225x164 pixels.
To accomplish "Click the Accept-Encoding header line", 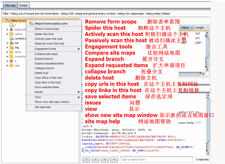I will point(117,130).
